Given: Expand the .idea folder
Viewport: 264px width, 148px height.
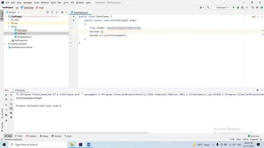Looking at the screenshot, I should point(9,20).
